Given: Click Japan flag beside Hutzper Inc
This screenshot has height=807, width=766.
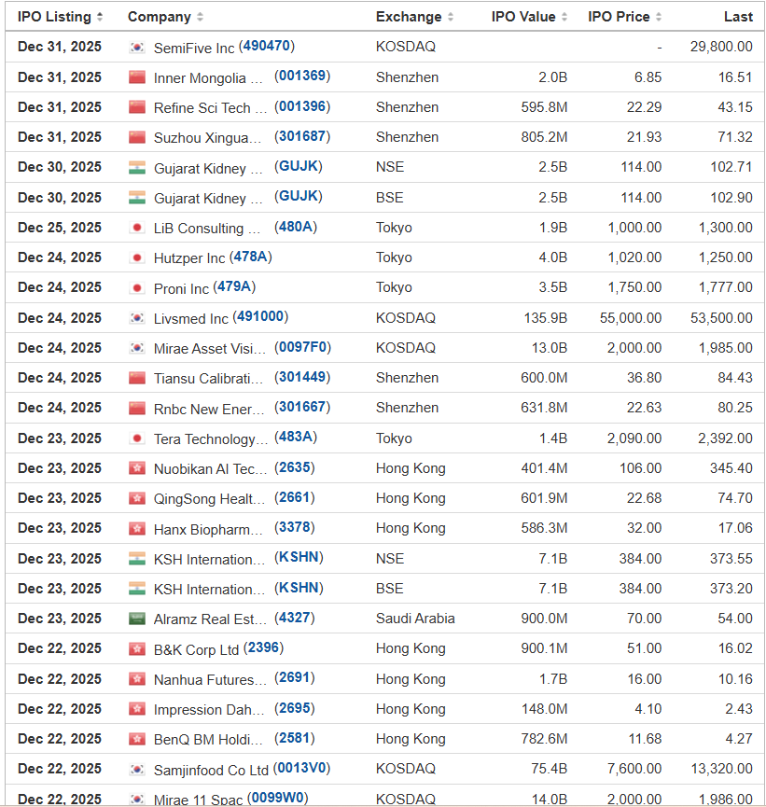Looking at the screenshot, I should pyautogui.click(x=137, y=257).
